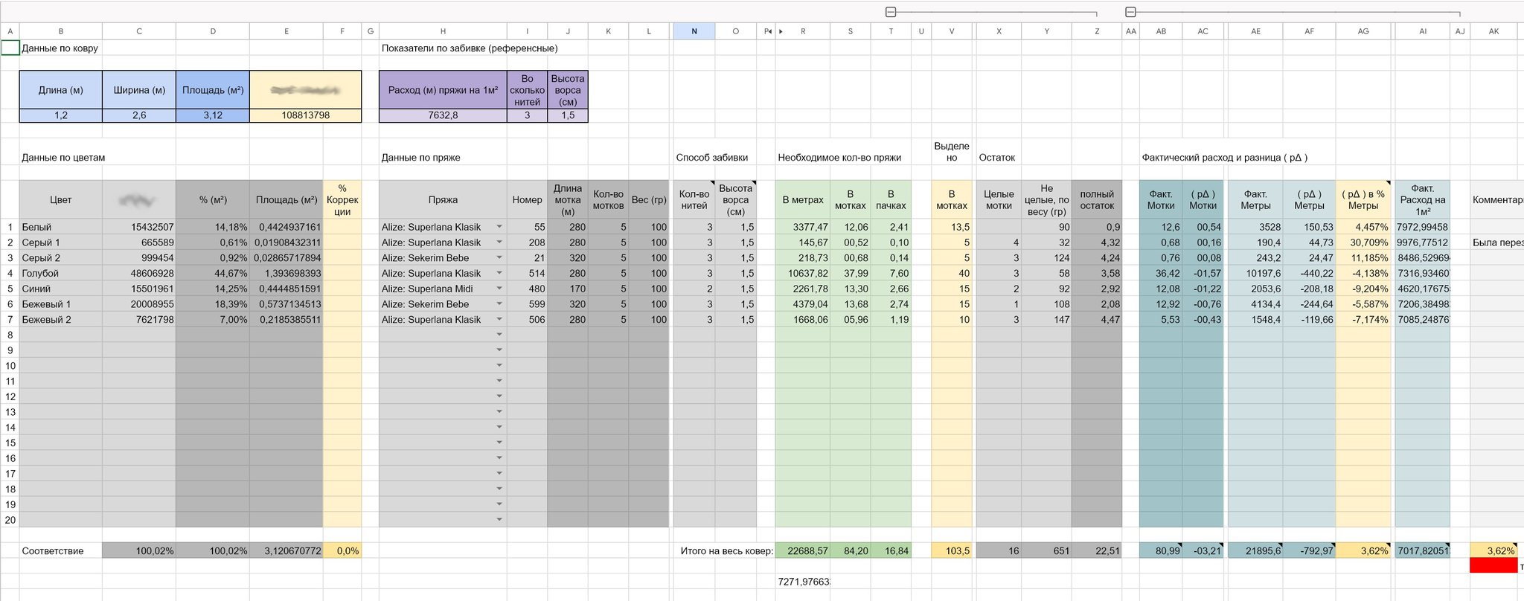The image size is (1524, 601).
Task: Select the column AK header
Action: coord(1493,31)
